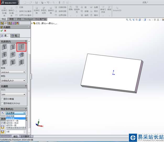Viewport: 164px width, 142px height.
Task: Click the Zoom to Fit view icon
Action: (127, 20)
